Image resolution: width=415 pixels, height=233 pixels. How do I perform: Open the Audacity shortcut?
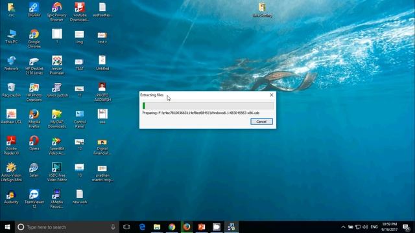click(x=12, y=197)
